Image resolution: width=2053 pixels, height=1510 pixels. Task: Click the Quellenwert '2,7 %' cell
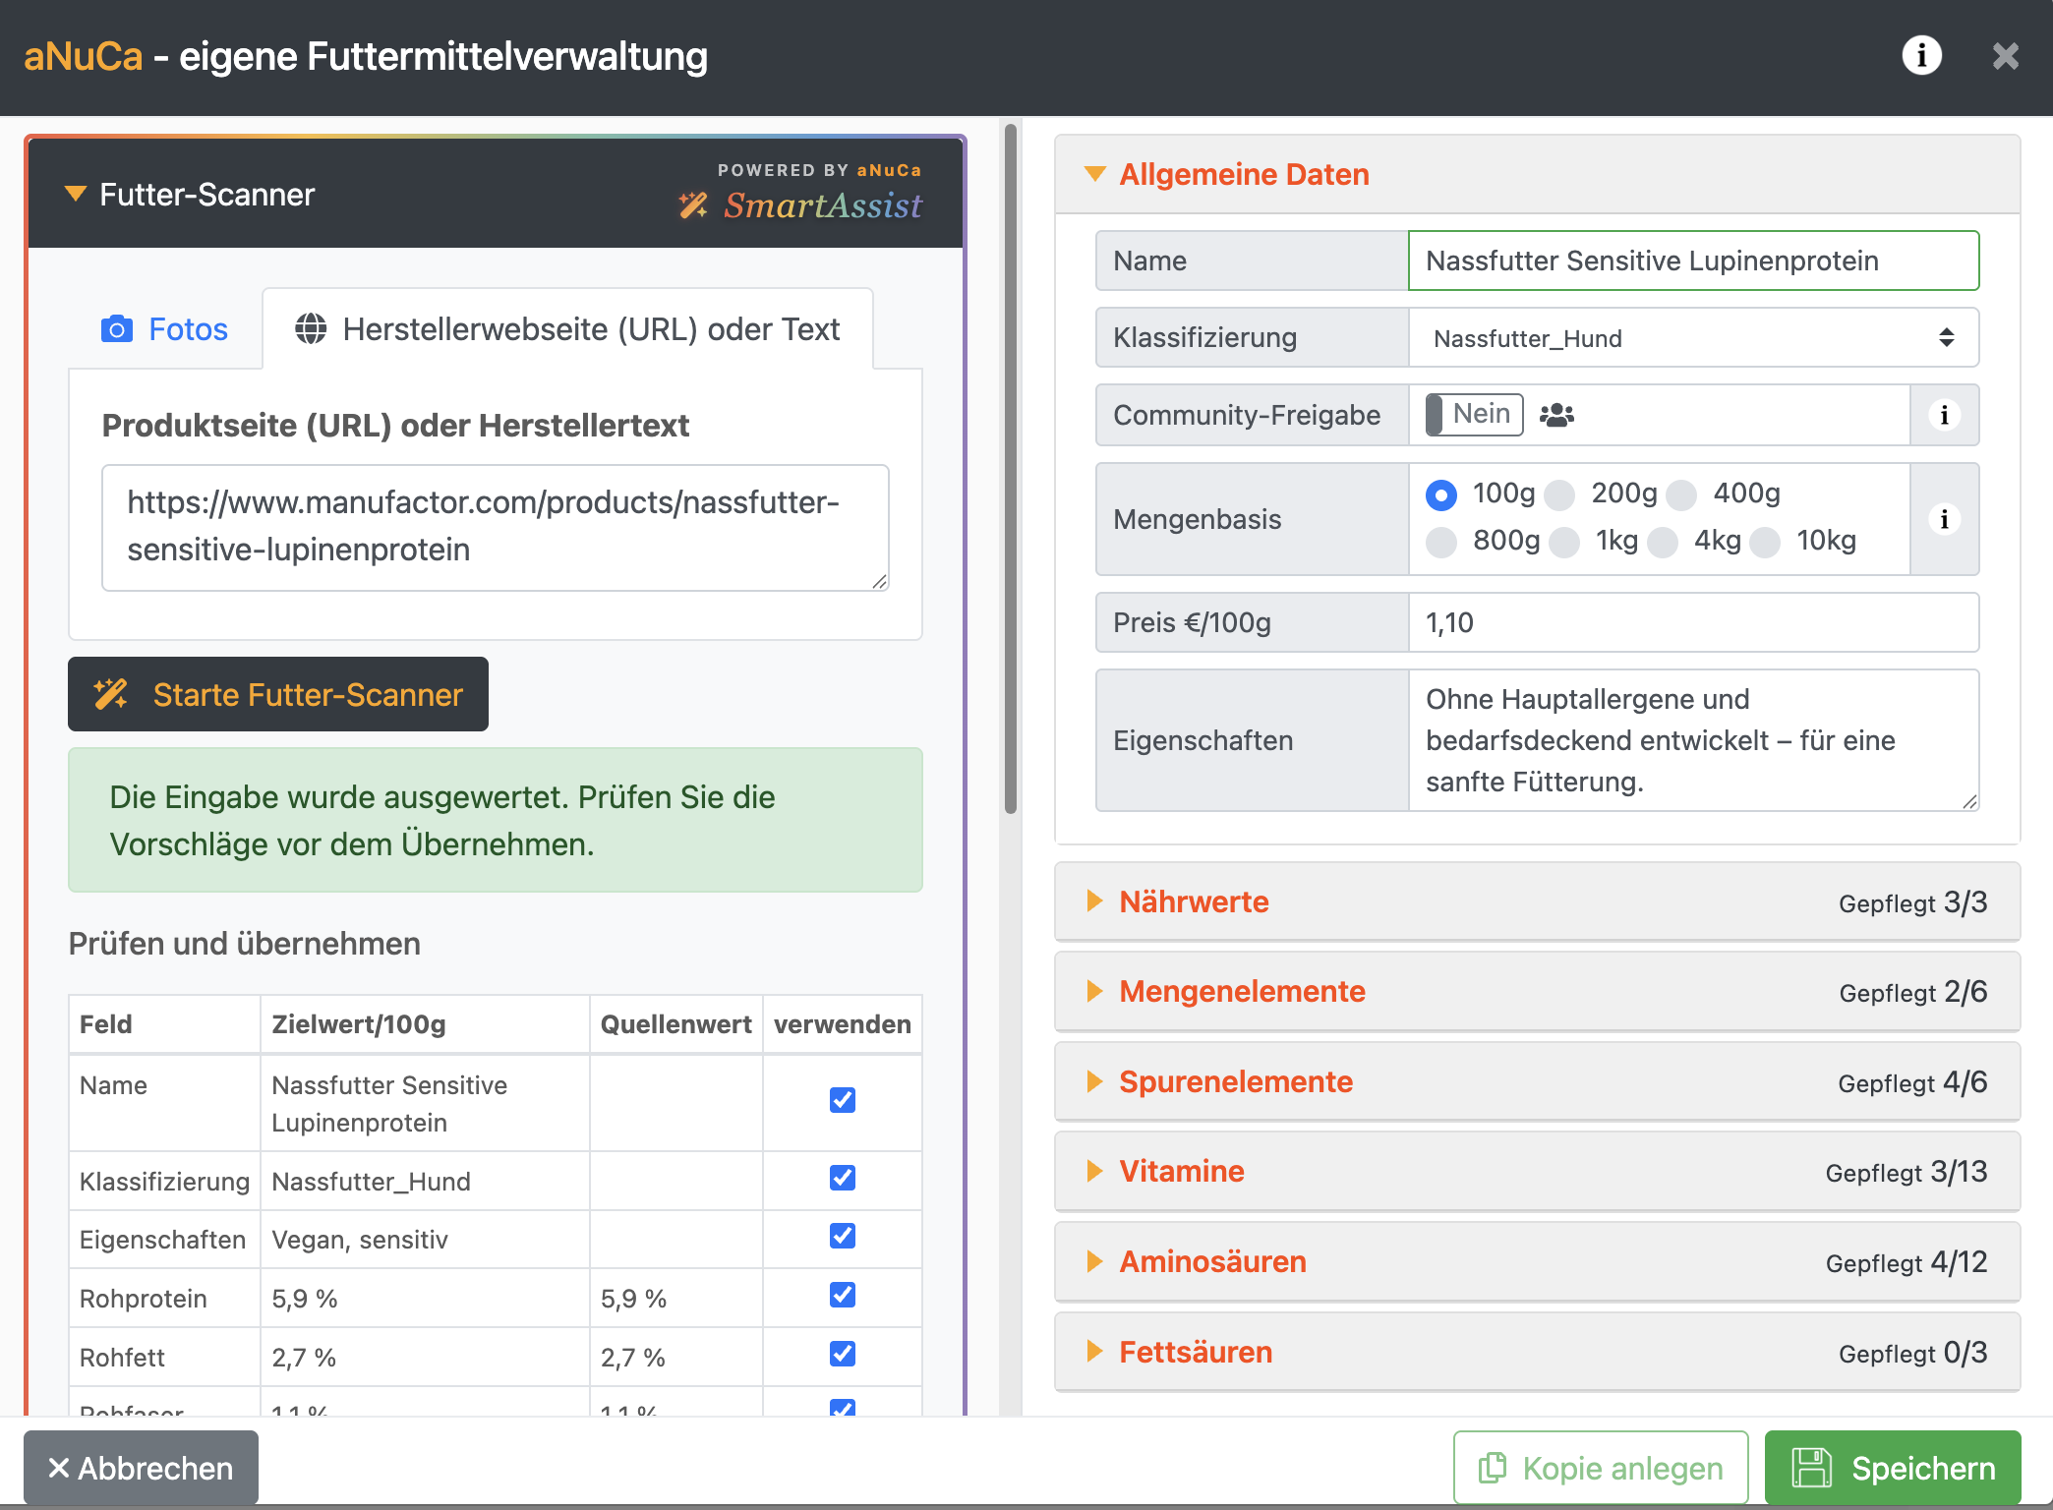(675, 1358)
